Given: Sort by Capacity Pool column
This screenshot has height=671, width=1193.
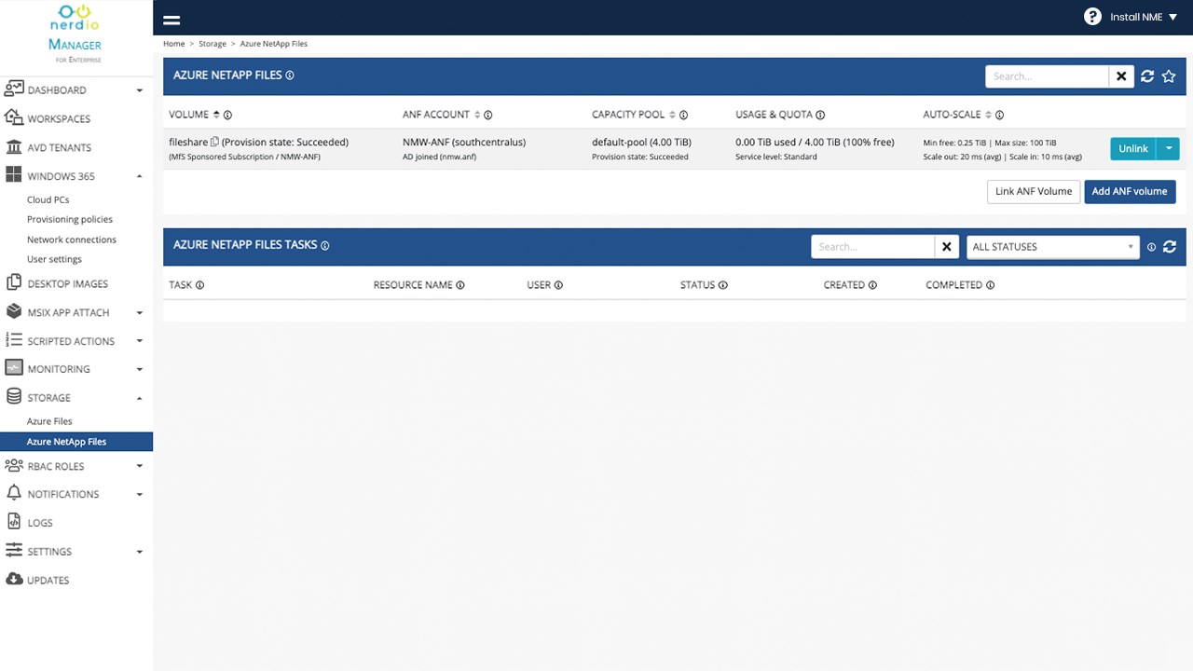Looking at the screenshot, I should click(672, 115).
